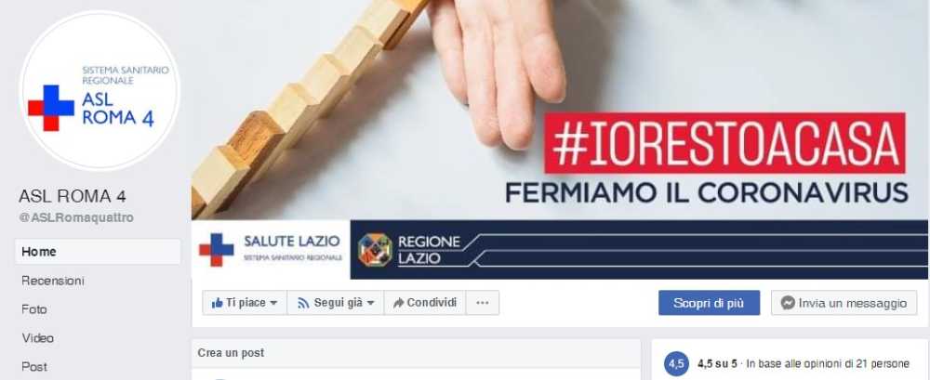
Task: Go to the Video section
Action: 38,338
